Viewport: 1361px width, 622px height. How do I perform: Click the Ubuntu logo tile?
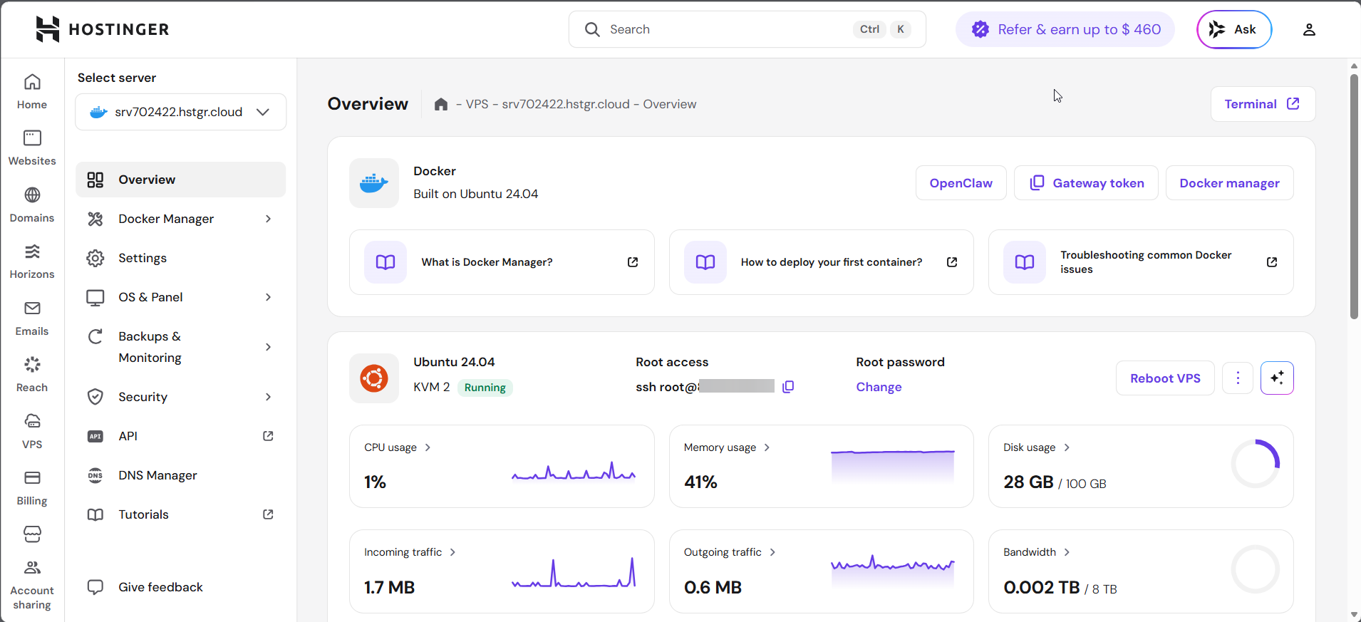[x=374, y=378]
